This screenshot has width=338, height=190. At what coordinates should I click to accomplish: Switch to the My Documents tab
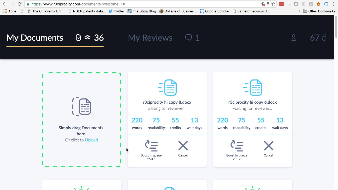coord(35,38)
